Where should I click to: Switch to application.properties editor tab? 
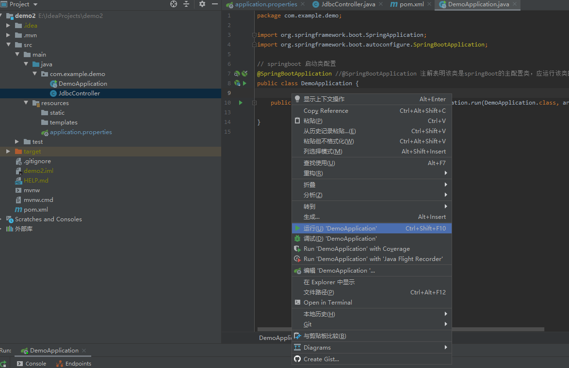point(266,4)
